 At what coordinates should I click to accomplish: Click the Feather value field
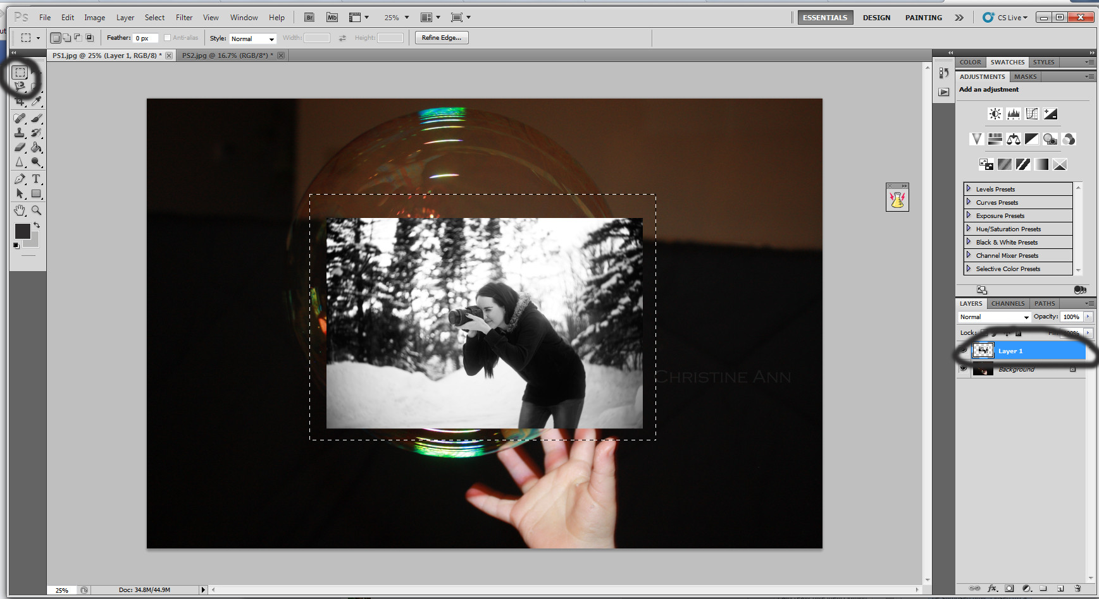click(x=145, y=38)
